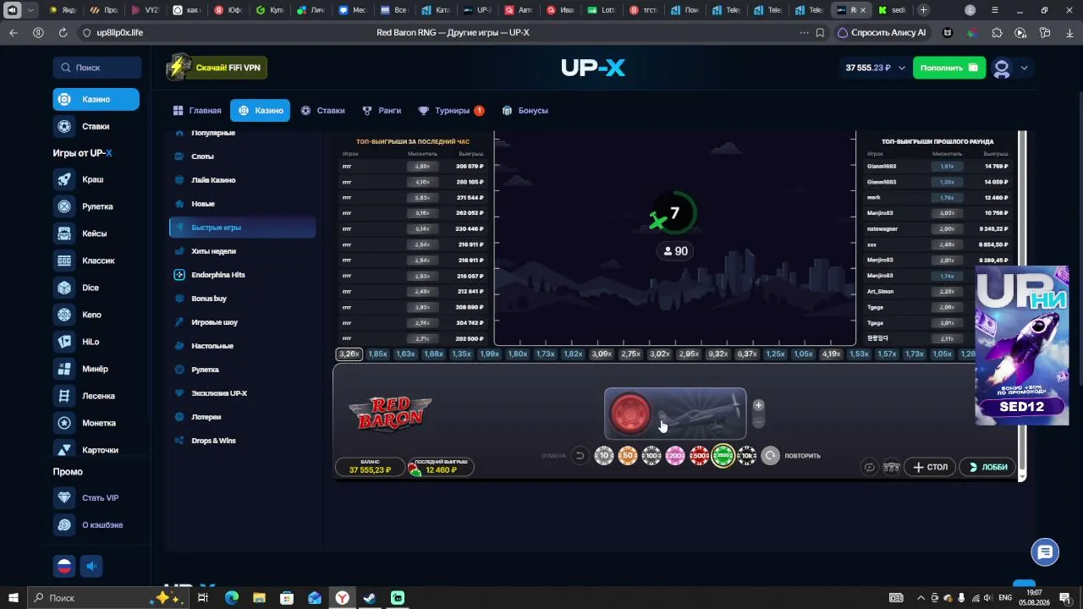
Task: Select Drops & Wins category
Action: click(x=242, y=441)
